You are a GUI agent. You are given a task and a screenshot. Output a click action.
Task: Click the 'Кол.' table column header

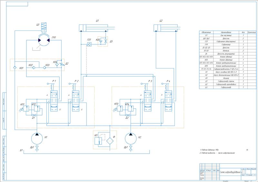click(x=243, y=32)
